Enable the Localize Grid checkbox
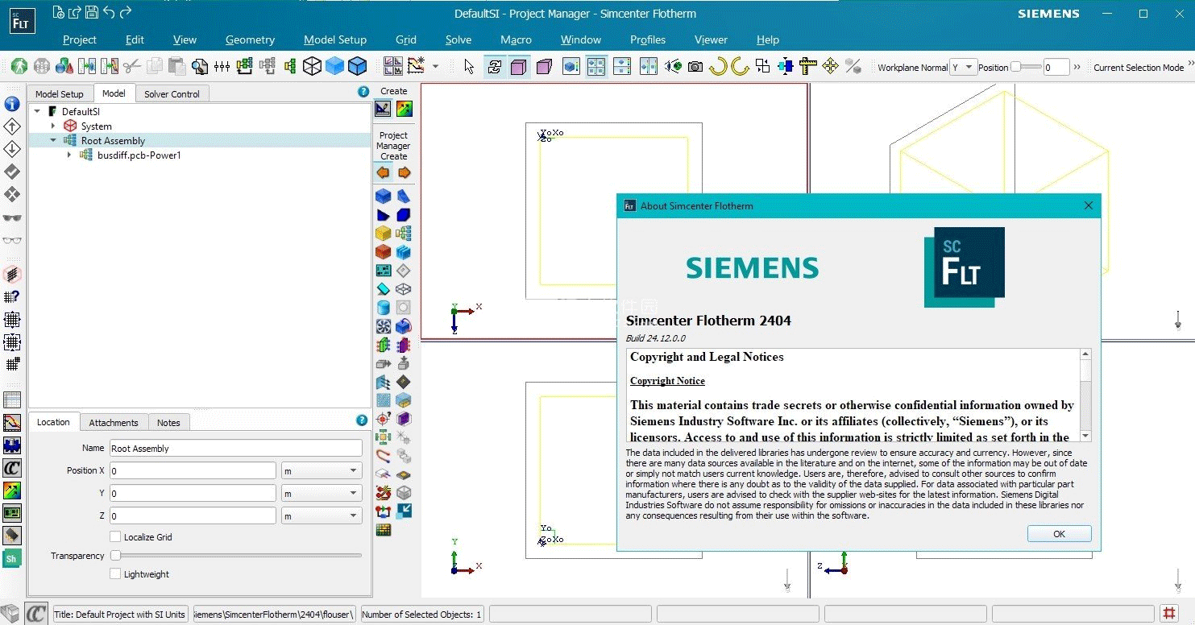The image size is (1195, 625). (x=115, y=537)
